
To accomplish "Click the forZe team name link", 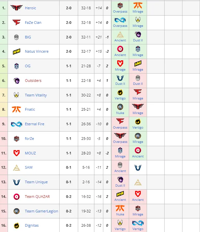I will [29, 139].
